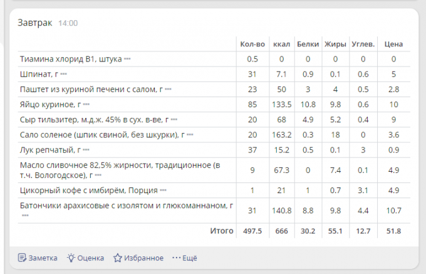This screenshot has width=426, height=274.
Task: Click quantity 85 for Яйцо куриное
Action: 252,104
